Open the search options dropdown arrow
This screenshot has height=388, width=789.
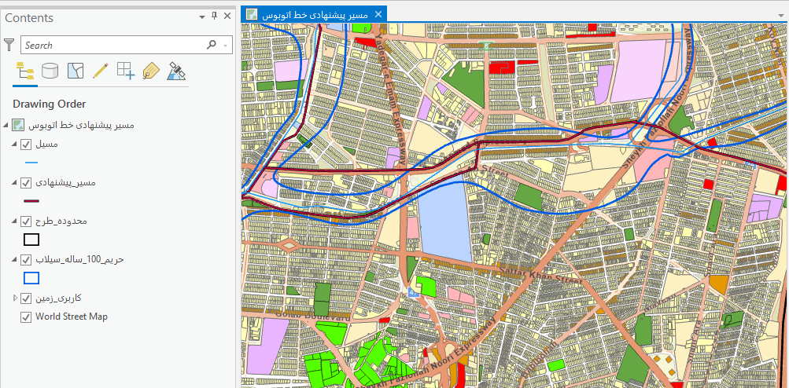227,46
